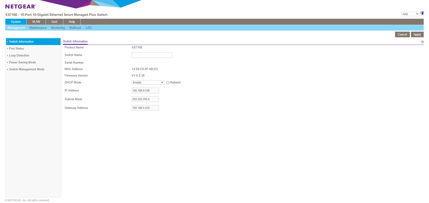
Task: Click the NETGEAR copyright footer text
Action: pyautogui.click(x=27, y=200)
